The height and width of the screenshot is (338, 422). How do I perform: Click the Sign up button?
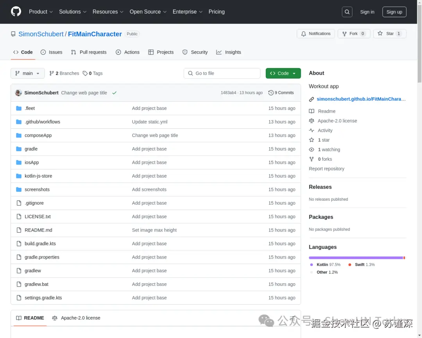394,12
